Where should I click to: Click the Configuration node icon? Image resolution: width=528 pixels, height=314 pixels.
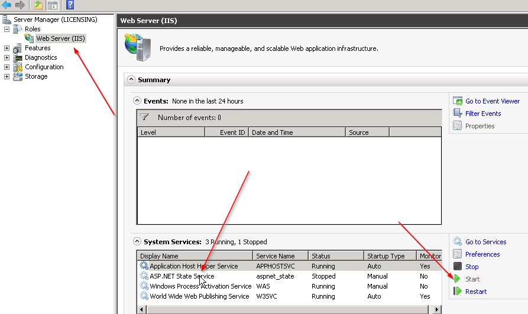pyautogui.click(x=18, y=67)
